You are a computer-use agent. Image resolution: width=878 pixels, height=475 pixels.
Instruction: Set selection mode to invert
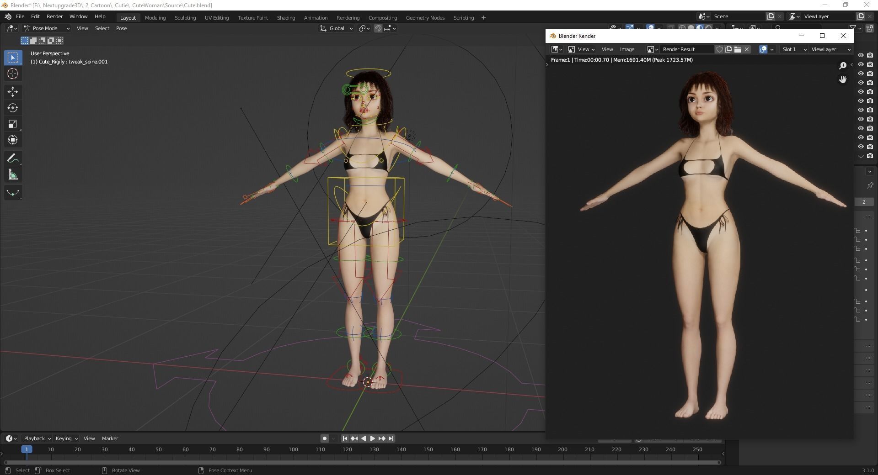click(x=51, y=41)
